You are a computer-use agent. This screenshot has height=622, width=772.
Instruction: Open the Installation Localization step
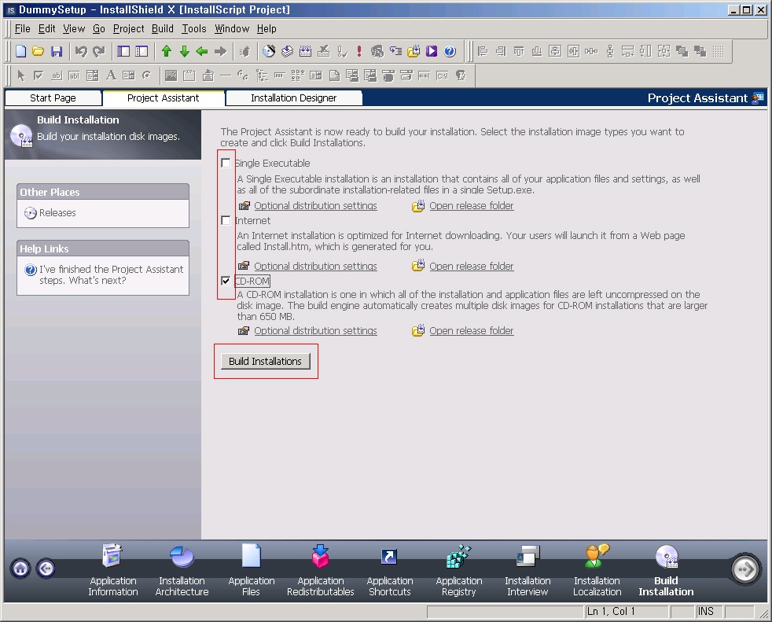(597, 570)
